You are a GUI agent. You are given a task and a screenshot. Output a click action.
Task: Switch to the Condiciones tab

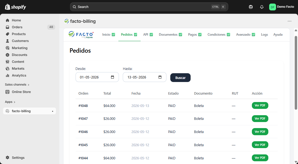(x=219, y=35)
